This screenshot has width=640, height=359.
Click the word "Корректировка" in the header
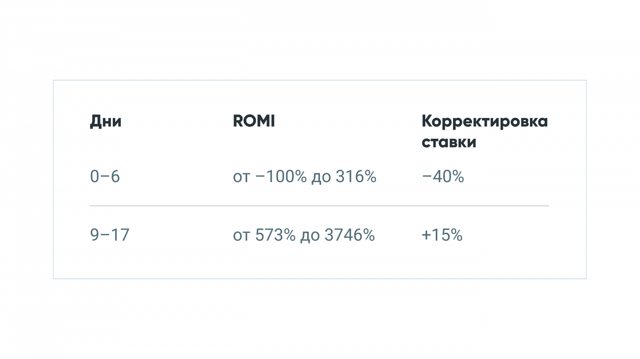pyautogui.click(x=484, y=121)
